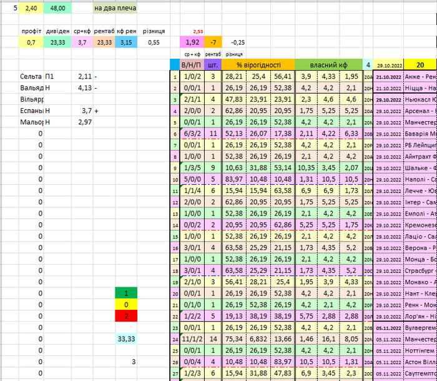
Task: Select the purple 'шт.' column header
Action: pyautogui.click(x=213, y=65)
